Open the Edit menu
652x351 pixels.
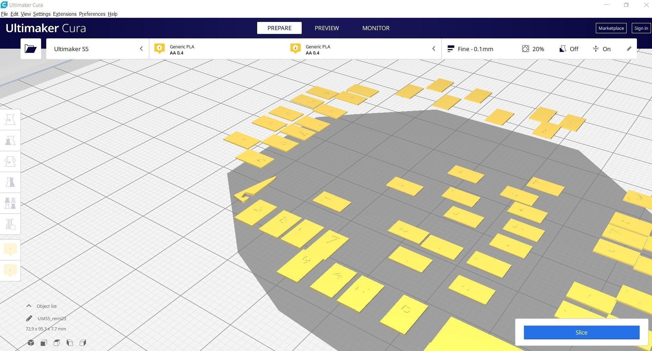14,14
